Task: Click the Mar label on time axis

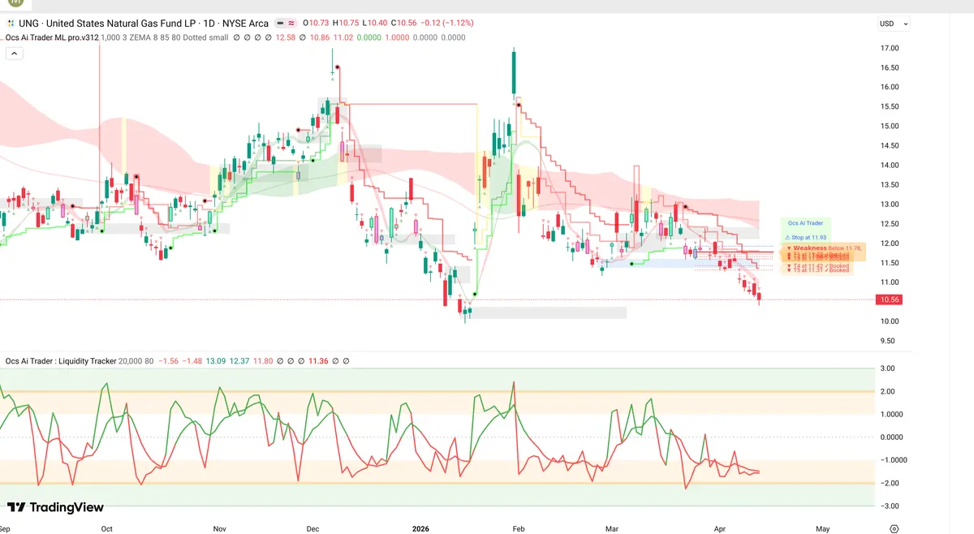Action: [x=612, y=528]
